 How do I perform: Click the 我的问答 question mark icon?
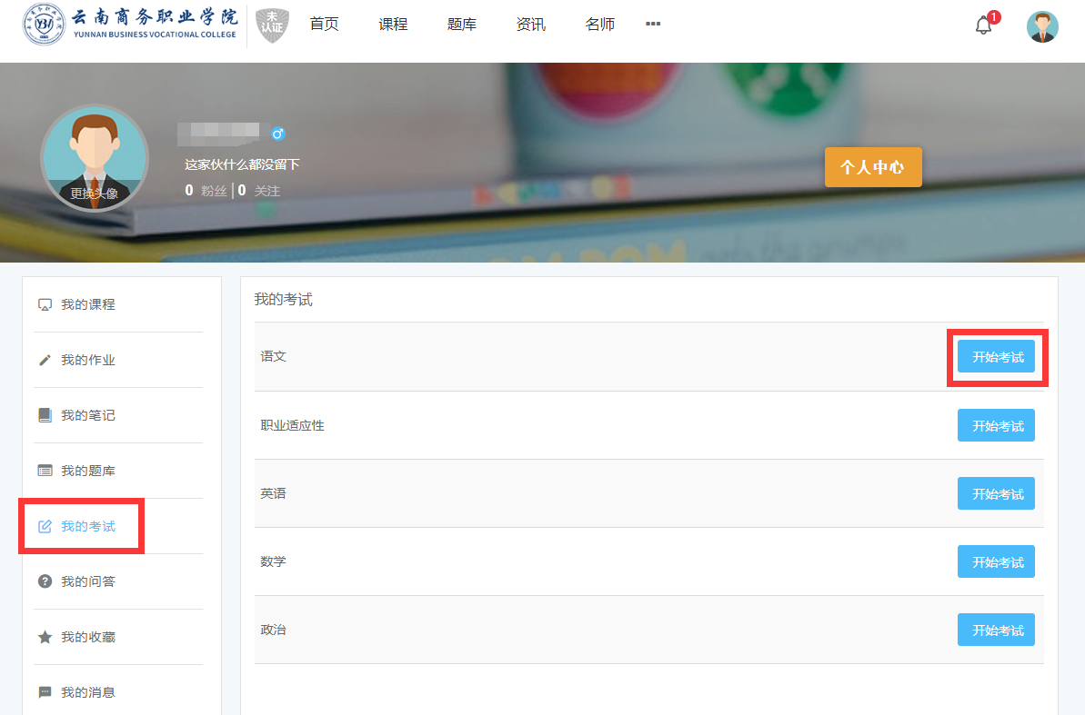click(45, 581)
